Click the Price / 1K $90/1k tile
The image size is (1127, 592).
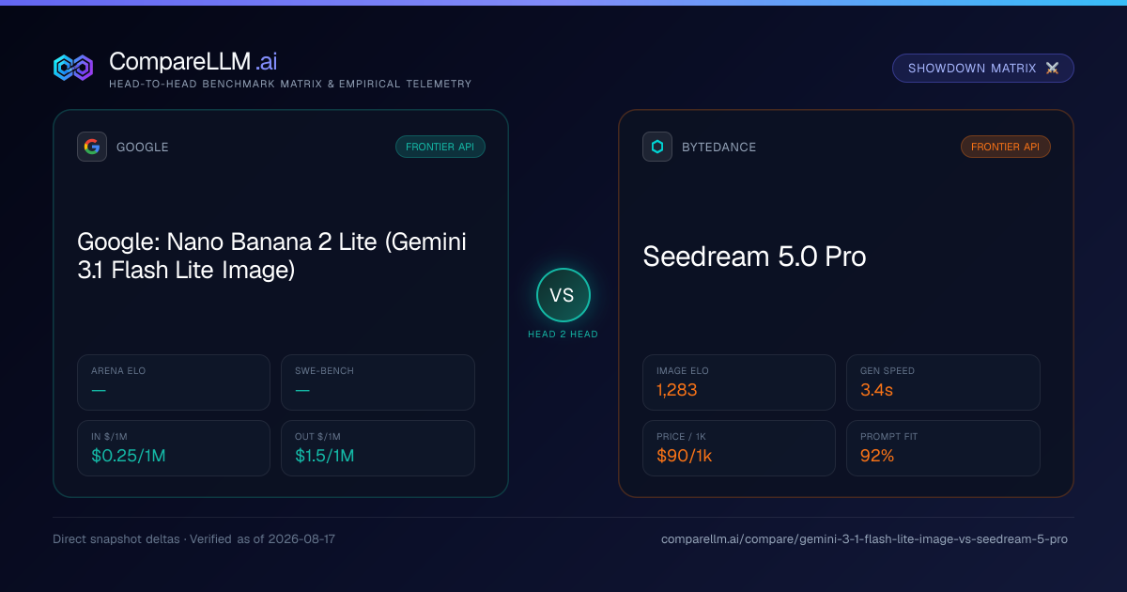point(739,448)
